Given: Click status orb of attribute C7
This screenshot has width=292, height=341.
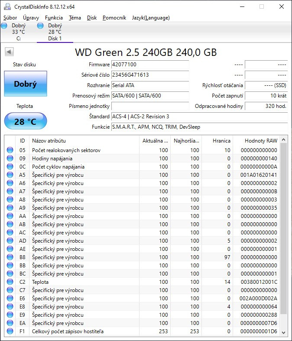Looking at the screenshot, I should point(10,290).
